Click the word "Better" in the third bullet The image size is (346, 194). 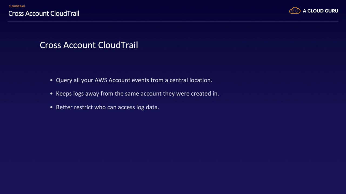[x=64, y=107]
